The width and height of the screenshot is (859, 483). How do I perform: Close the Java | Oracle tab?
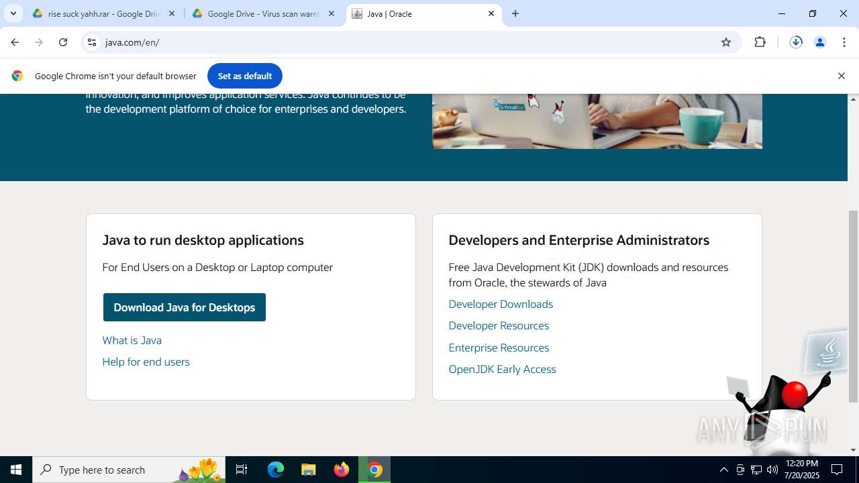coord(491,13)
